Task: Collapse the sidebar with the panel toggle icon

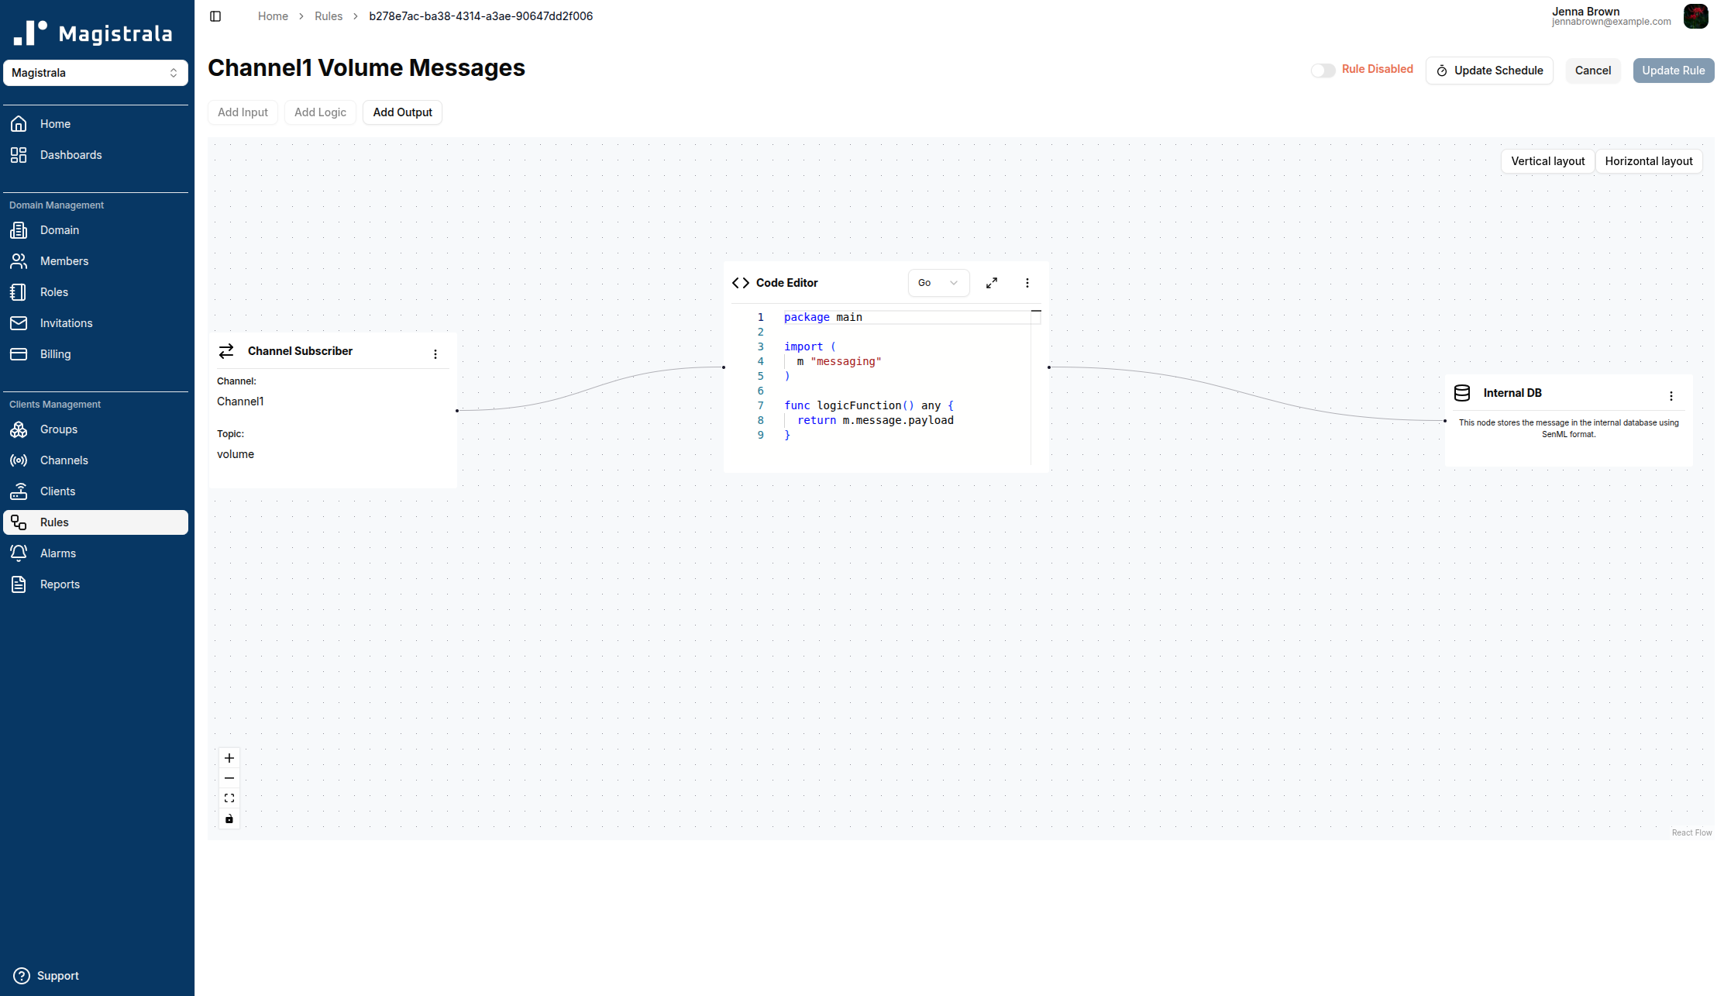Action: click(215, 16)
